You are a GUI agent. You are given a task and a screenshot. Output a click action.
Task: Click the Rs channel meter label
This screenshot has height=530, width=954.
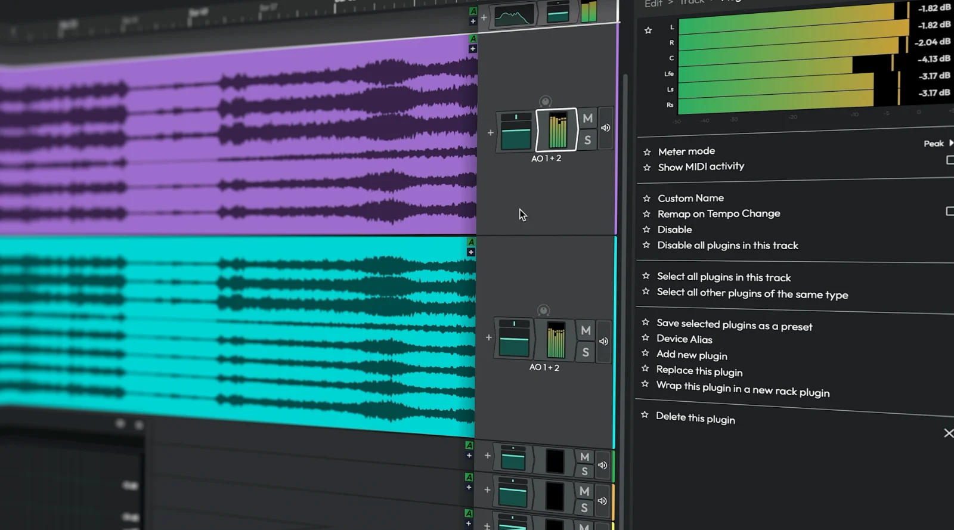670,105
